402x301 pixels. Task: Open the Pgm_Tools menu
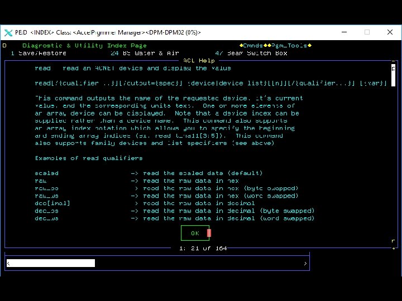[289, 46]
